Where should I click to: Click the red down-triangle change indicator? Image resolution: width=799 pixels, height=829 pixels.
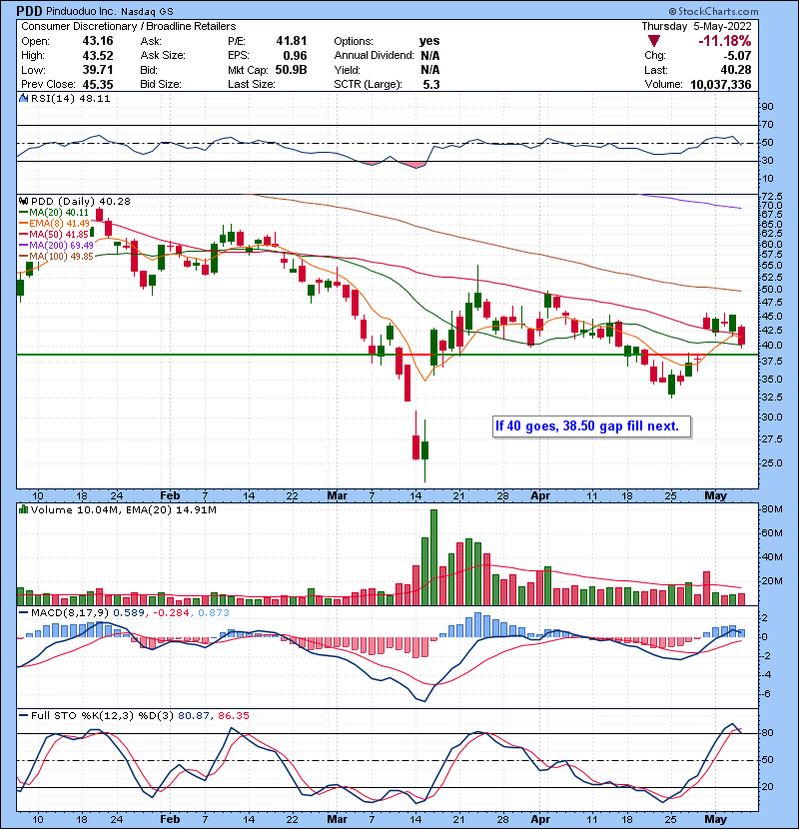(x=654, y=41)
